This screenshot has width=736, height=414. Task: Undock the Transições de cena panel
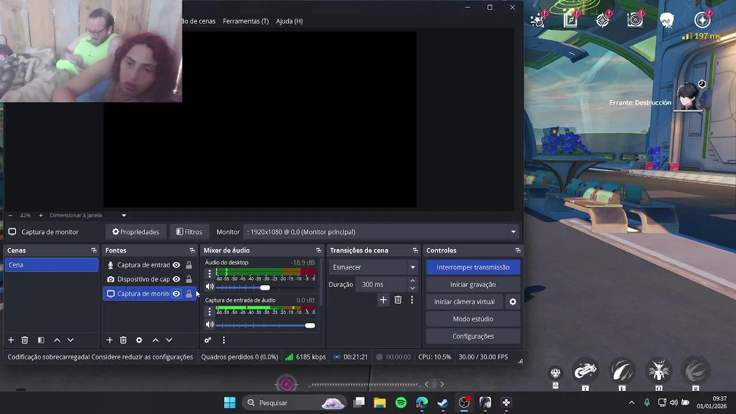tap(415, 251)
